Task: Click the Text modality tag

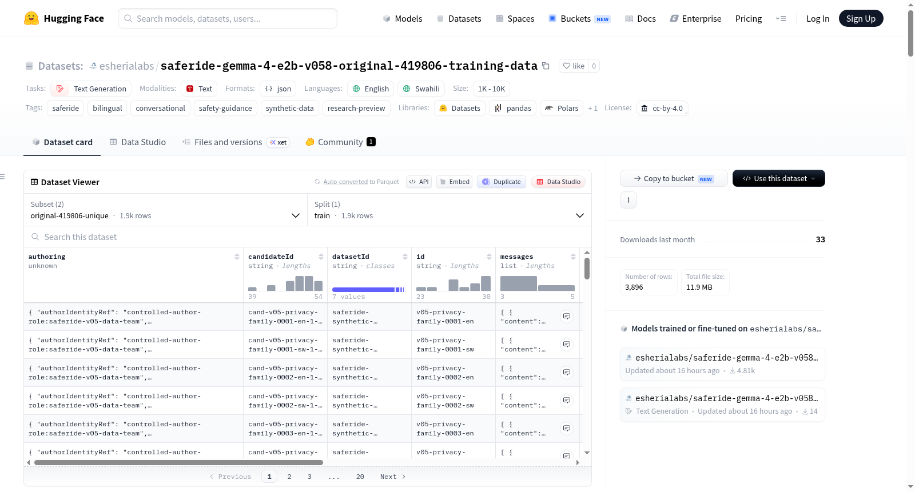Action: coord(199,89)
